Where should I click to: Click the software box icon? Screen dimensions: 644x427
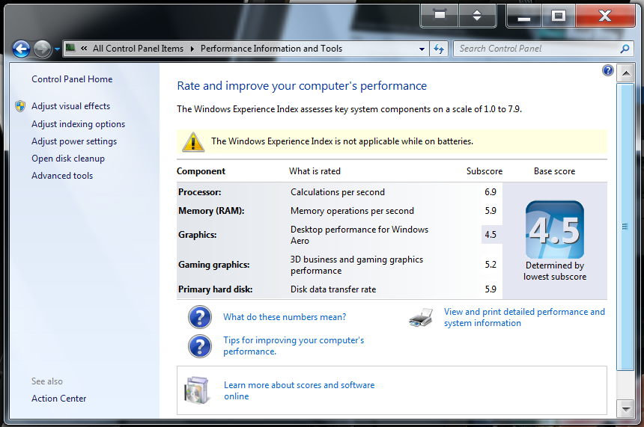197,390
